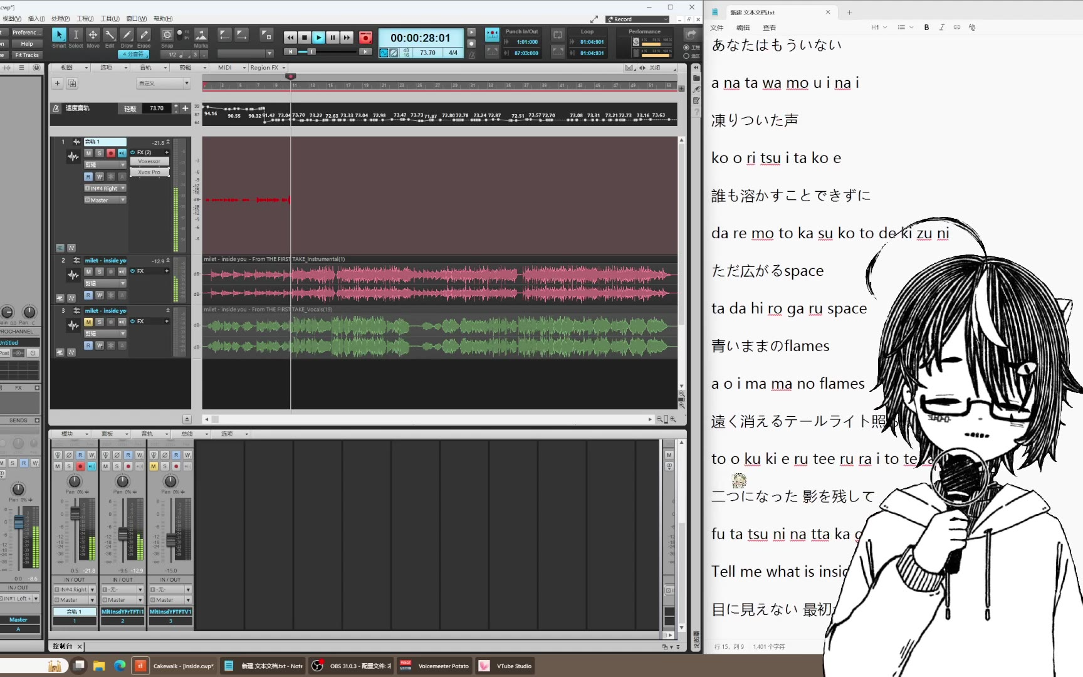Click the fast-forward transport button
Screen dimensions: 1083x677
coord(347,38)
